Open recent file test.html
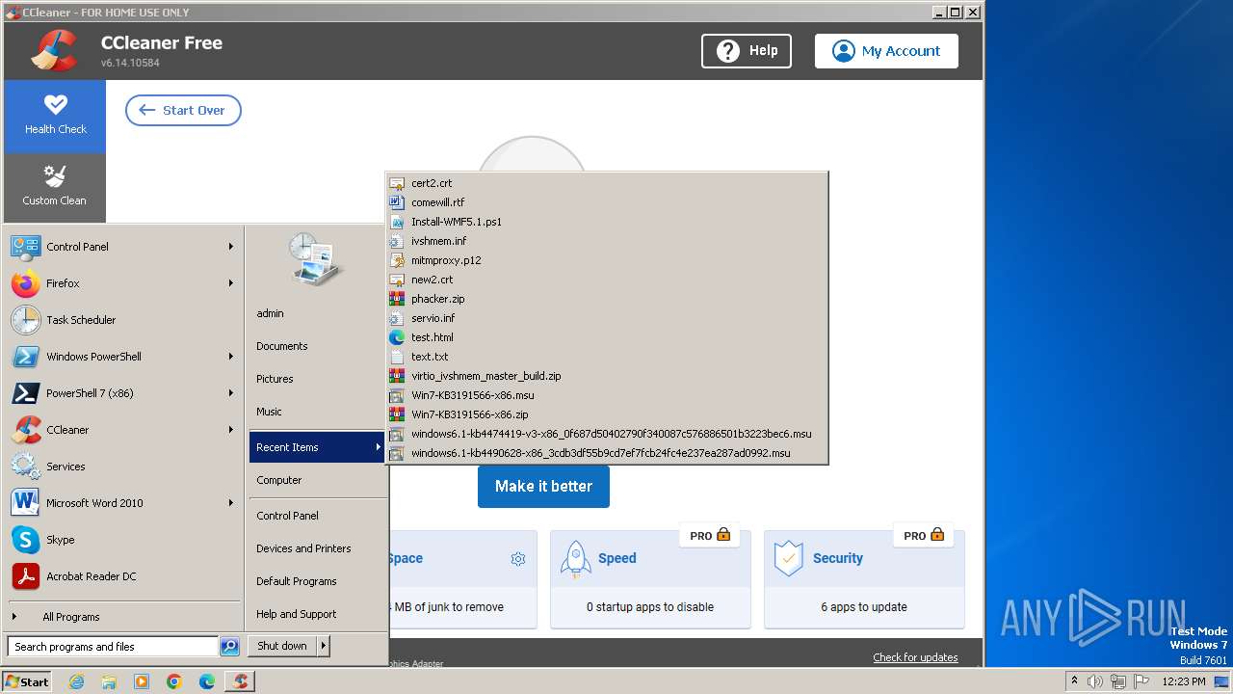Screen dimensions: 1233x694 point(607,337)
